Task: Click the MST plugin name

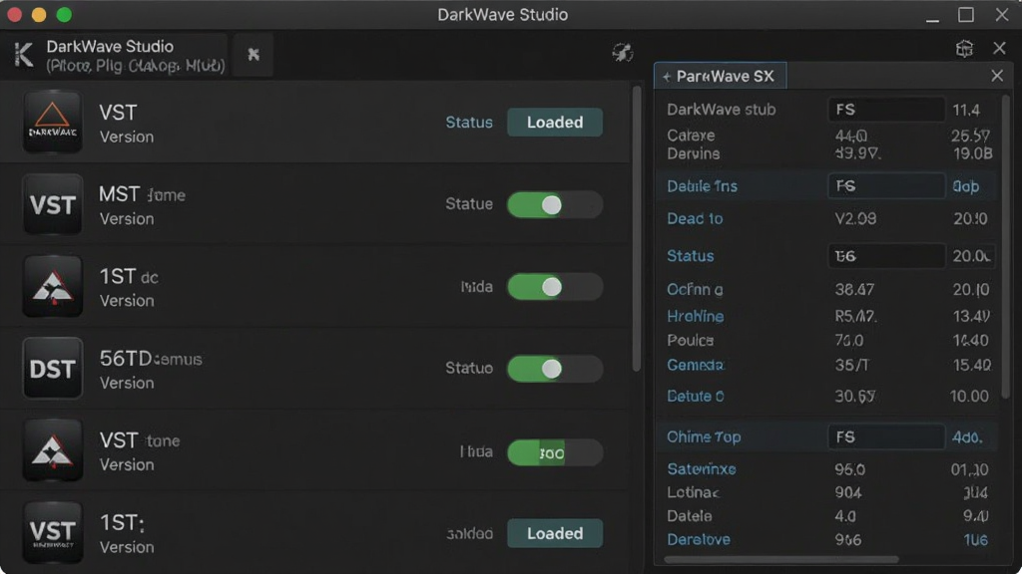Action: click(x=142, y=194)
